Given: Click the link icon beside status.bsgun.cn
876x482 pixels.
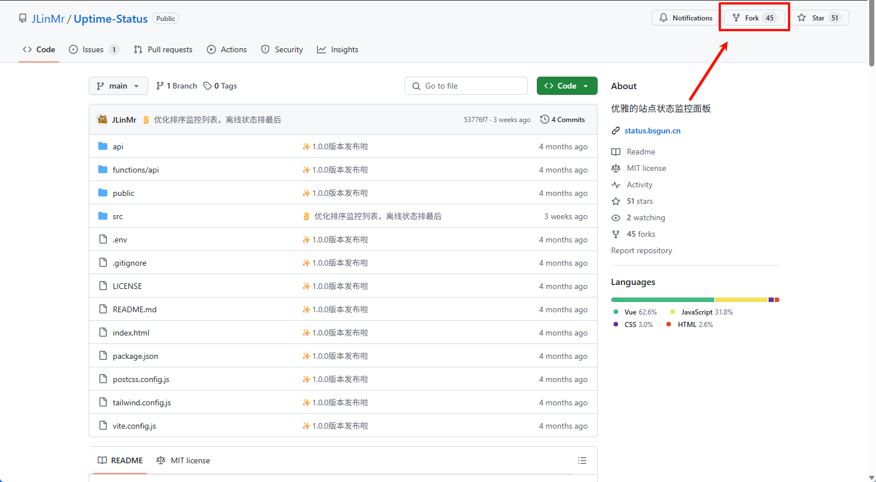Looking at the screenshot, I should pyautogui.click(x=616, y=131).
